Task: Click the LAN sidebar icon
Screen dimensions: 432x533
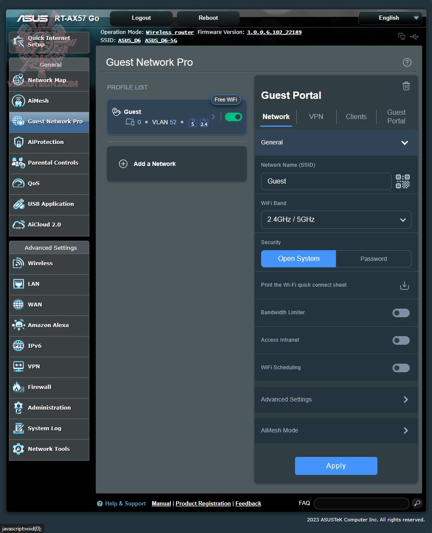Action: tap(18, 284)
